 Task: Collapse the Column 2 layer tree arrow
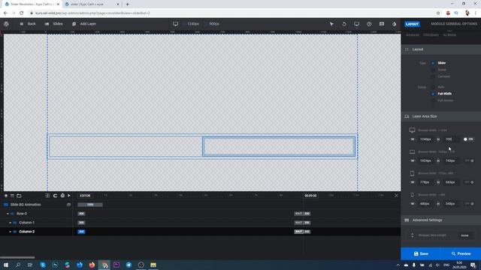tap(10, 232)
